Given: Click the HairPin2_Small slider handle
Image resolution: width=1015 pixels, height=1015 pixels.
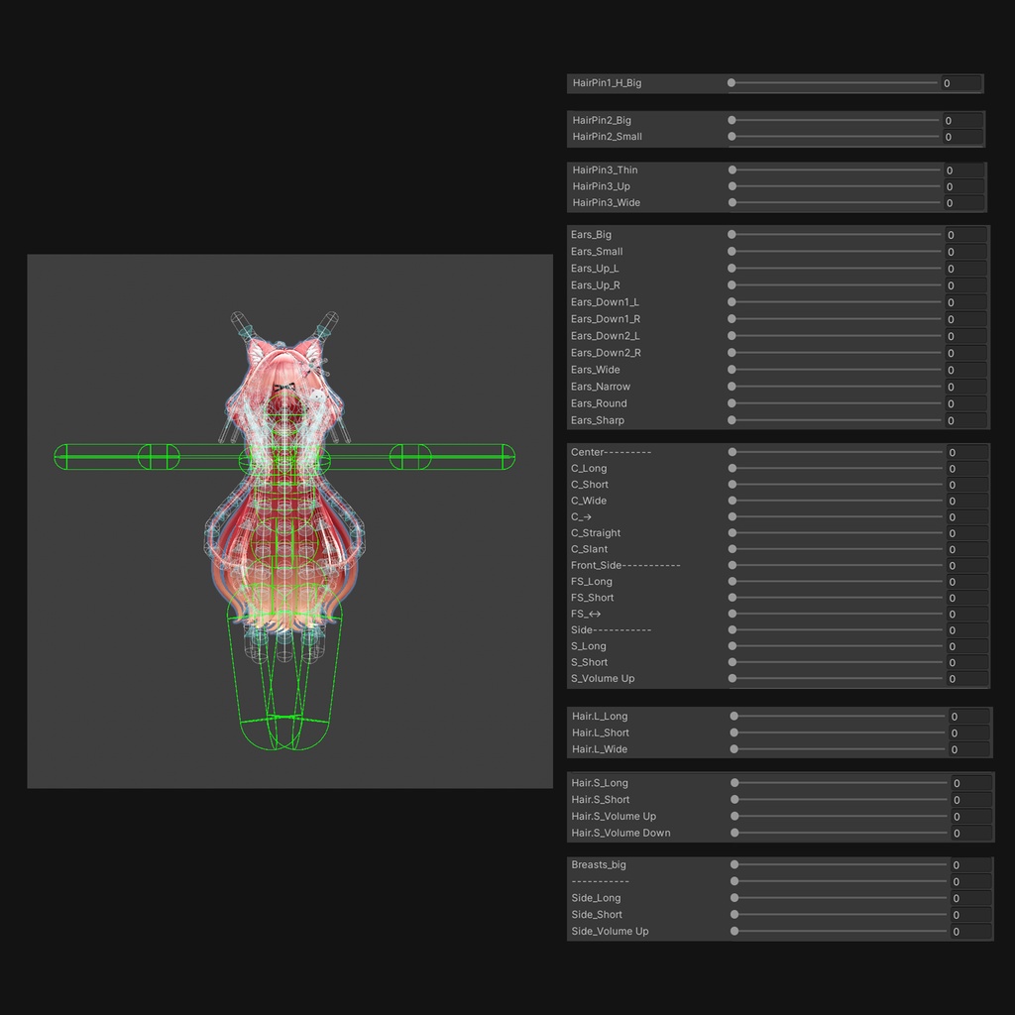Looking at the screenshot, I should pyautogui.click(x=733, y=137).
